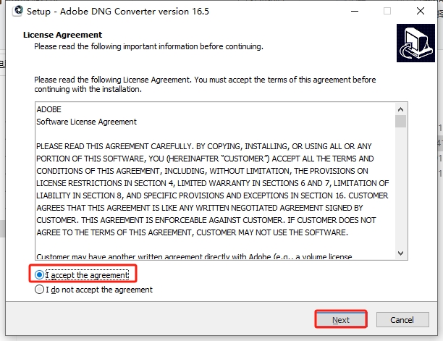Click the Adobe DNG Converter setup title icon
443x341 pixels.
[x=18, y=11]
